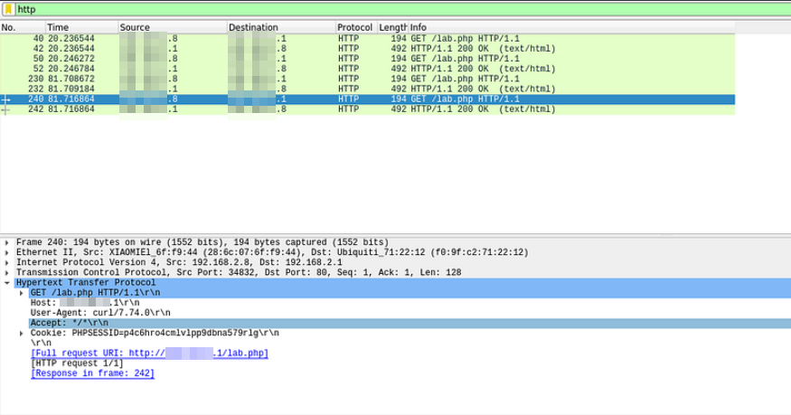Select the User-Agent curl/7.74.0 line
The height and width of the screenshot is (415, 791).
(100, 313)
